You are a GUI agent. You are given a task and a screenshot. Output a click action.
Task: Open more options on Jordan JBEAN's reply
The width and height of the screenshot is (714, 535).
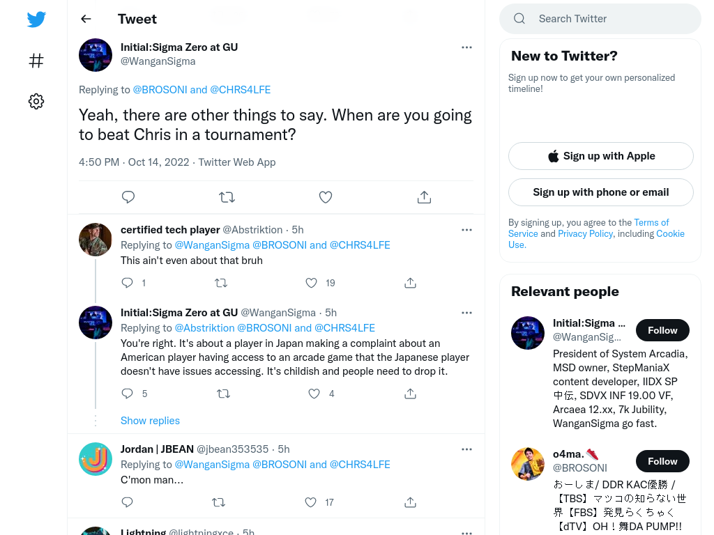click(x=466, y=449)
